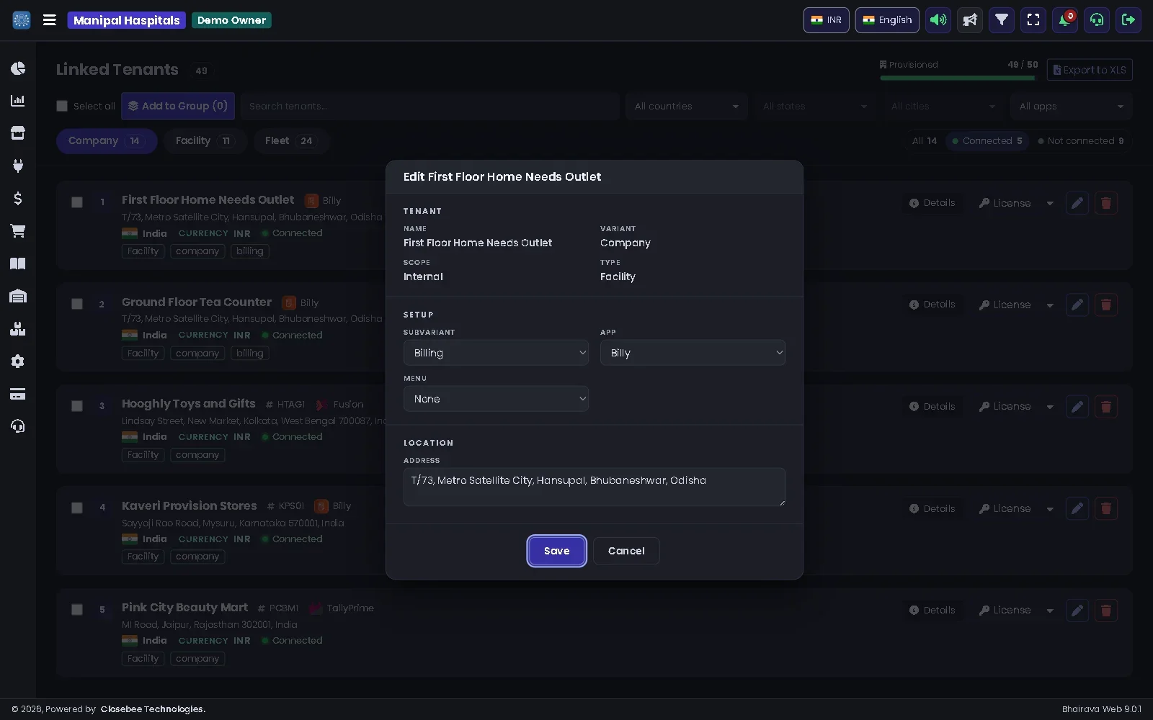Viewport: 1153px width, 720px height.
Task: Open the announcements megaphone icon
Action: [x=970, y=20]
